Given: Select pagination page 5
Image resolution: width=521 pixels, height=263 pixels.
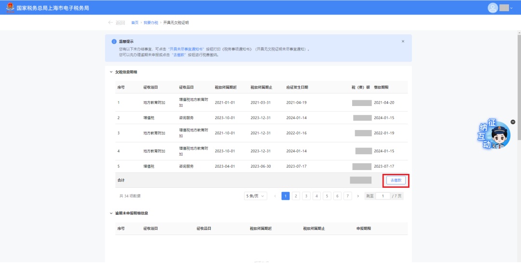Looking at the screenshot, I should [x=327, y=196].
